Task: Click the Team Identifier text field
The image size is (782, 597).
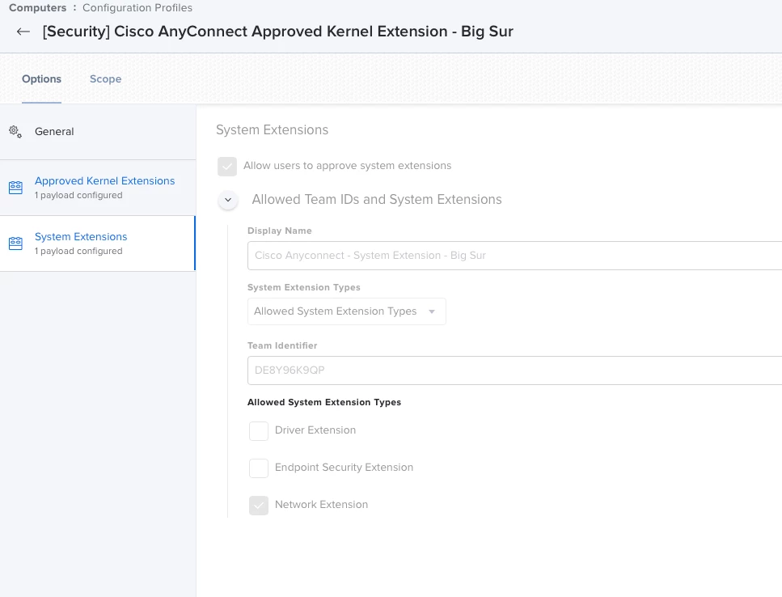Action: 514,370
